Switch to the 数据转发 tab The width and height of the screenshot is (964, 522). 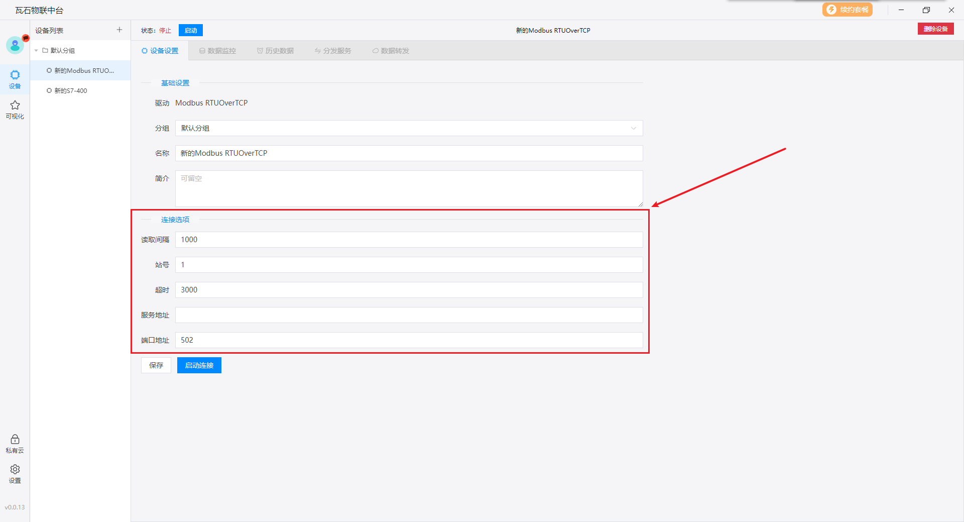tap(391, 51)
